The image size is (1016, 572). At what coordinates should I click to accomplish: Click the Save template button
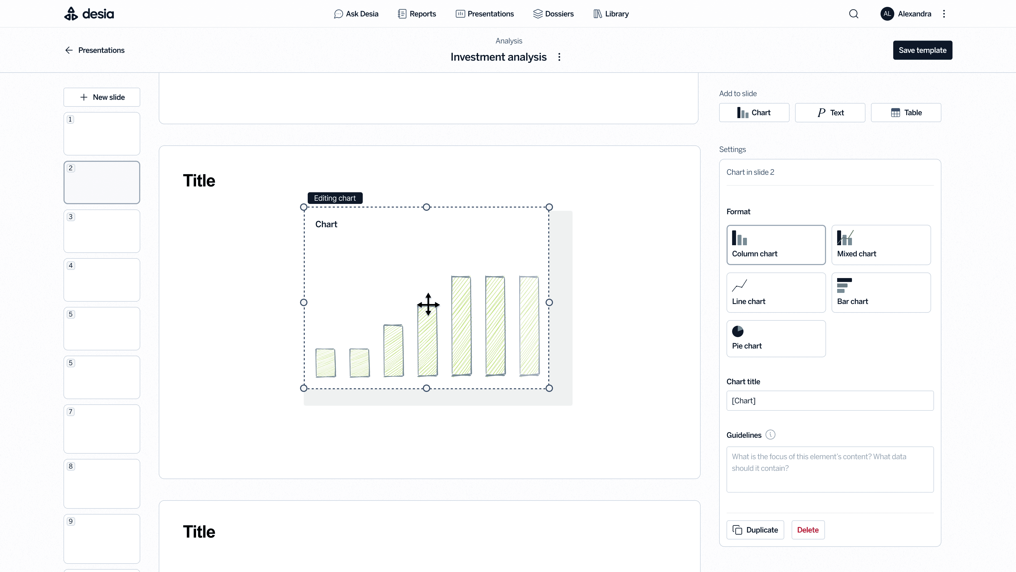(922, 50)
